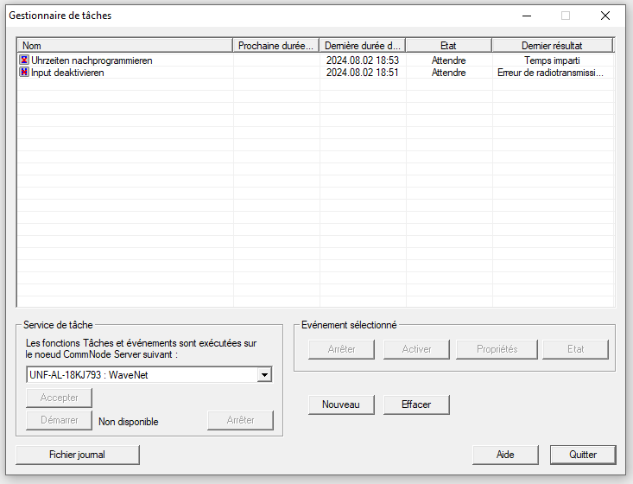Image resolution: width=633 pixels, height=484 pixels.
Task: Click the 2024.08.02 18:53 timestamp cell
Action: coord(362,60)
